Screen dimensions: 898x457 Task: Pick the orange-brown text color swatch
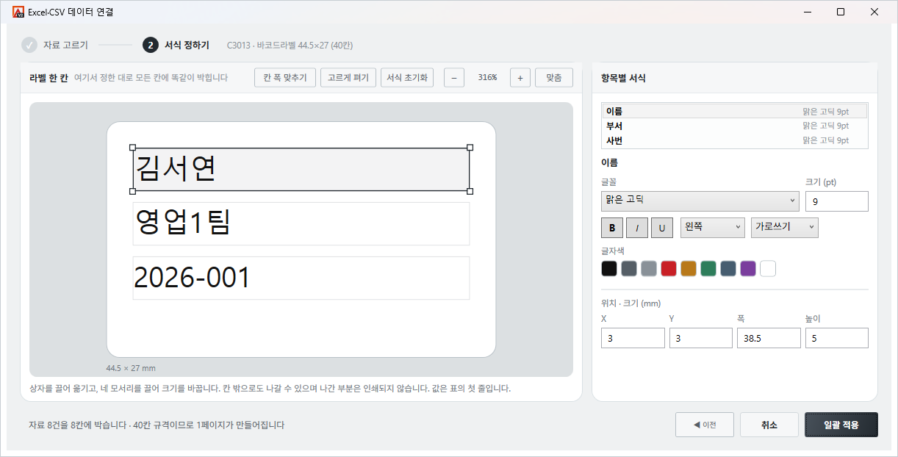click(689, 269)
